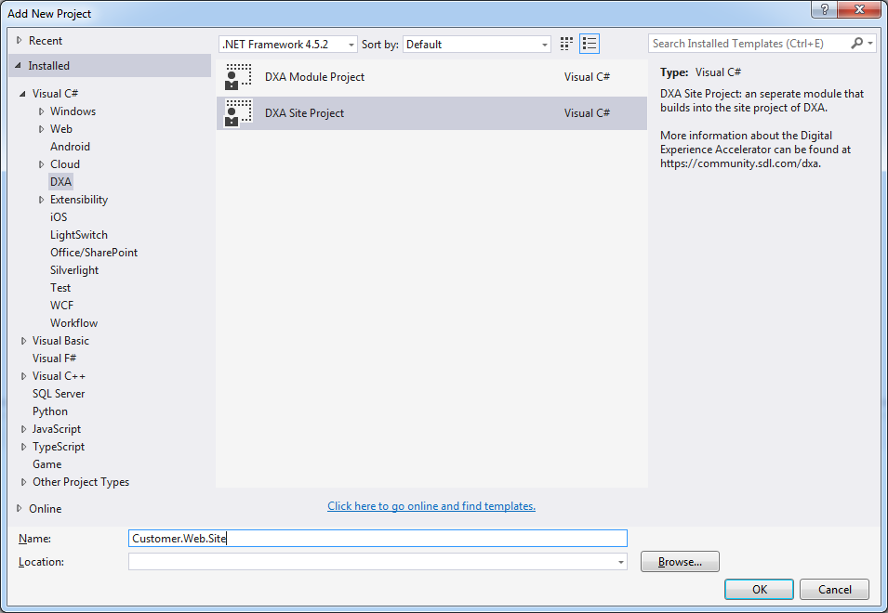Switch to medium icons list view
Screen dimensions: 888x613
click(x=590, y=44)
